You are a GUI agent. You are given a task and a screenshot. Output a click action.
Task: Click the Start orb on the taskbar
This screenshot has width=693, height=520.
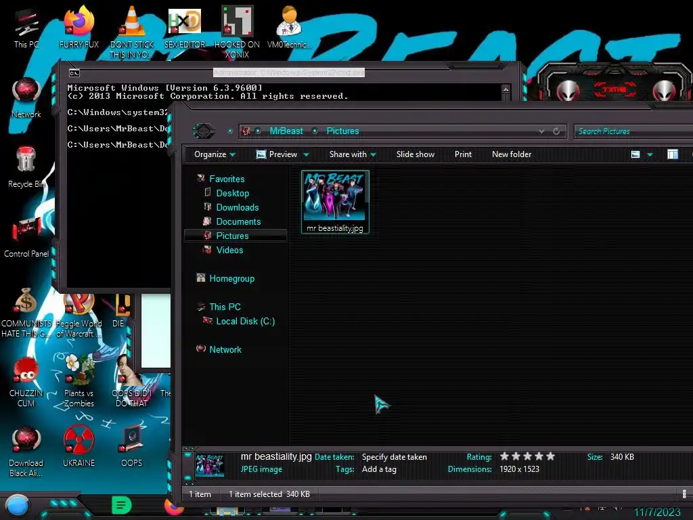click(x=17, y=506)
